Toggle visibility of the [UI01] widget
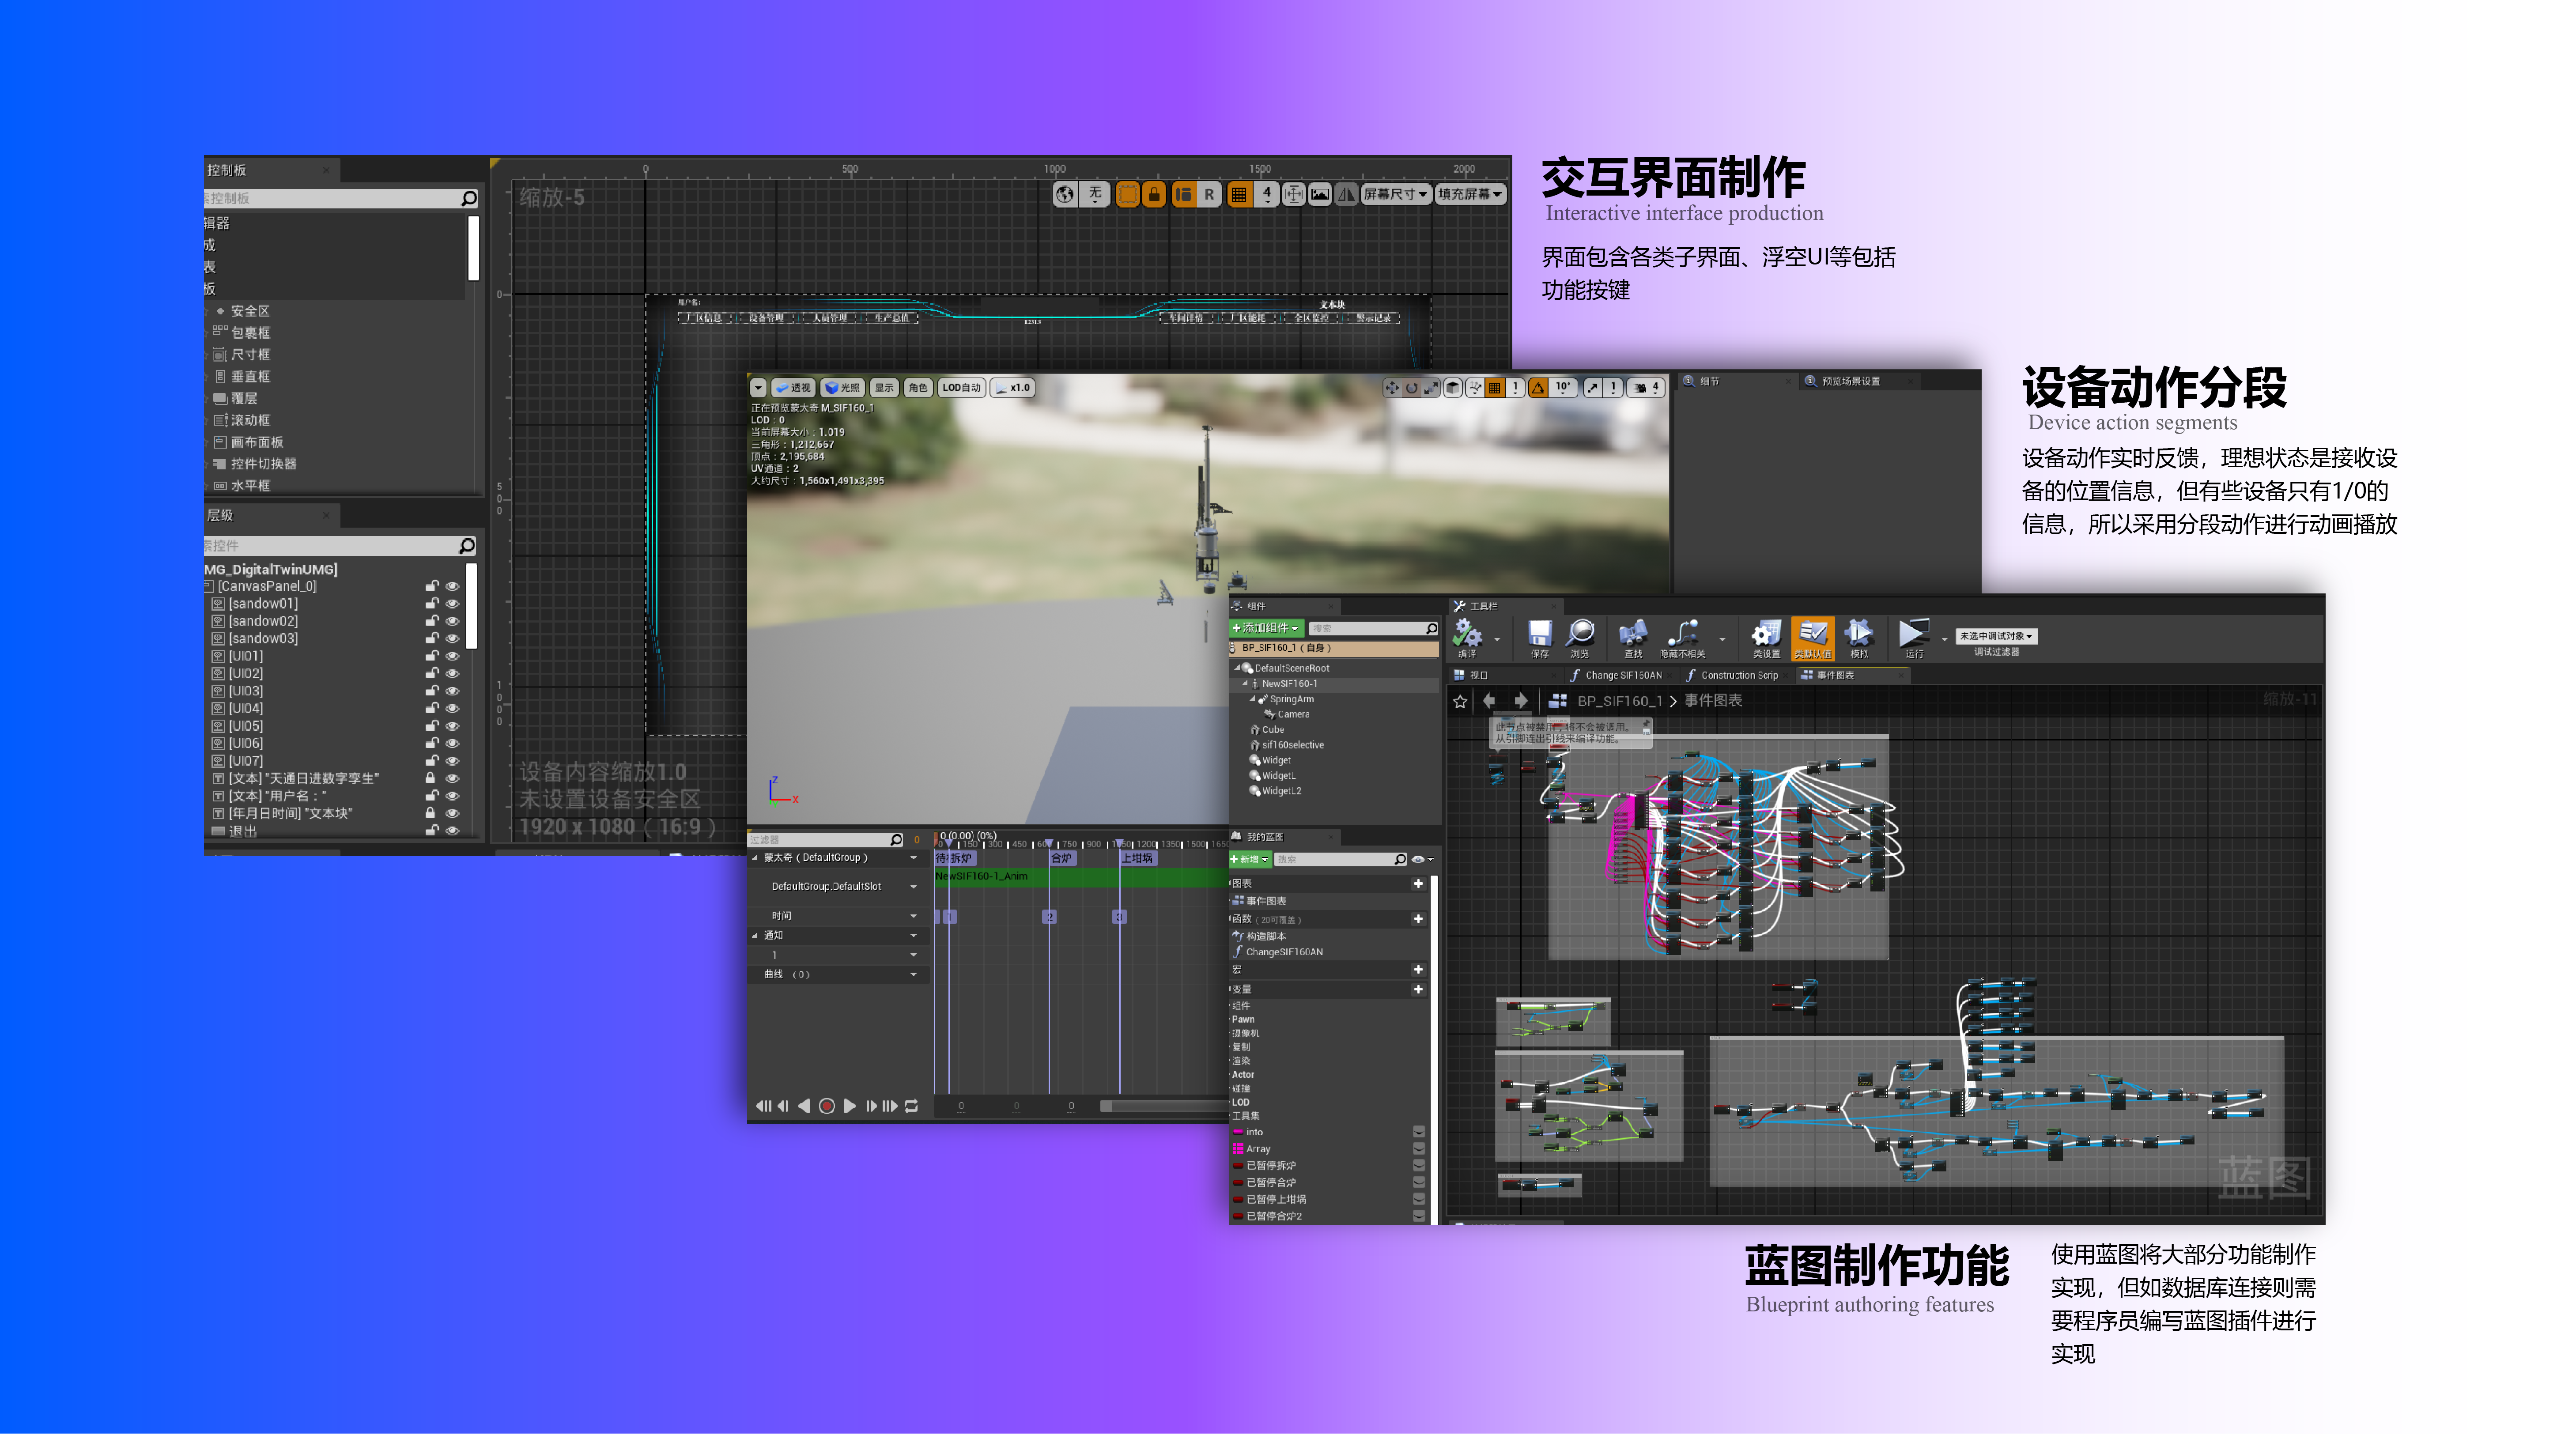The width and height of the screenshot is (2576, 1435). (x=453, y=657)
